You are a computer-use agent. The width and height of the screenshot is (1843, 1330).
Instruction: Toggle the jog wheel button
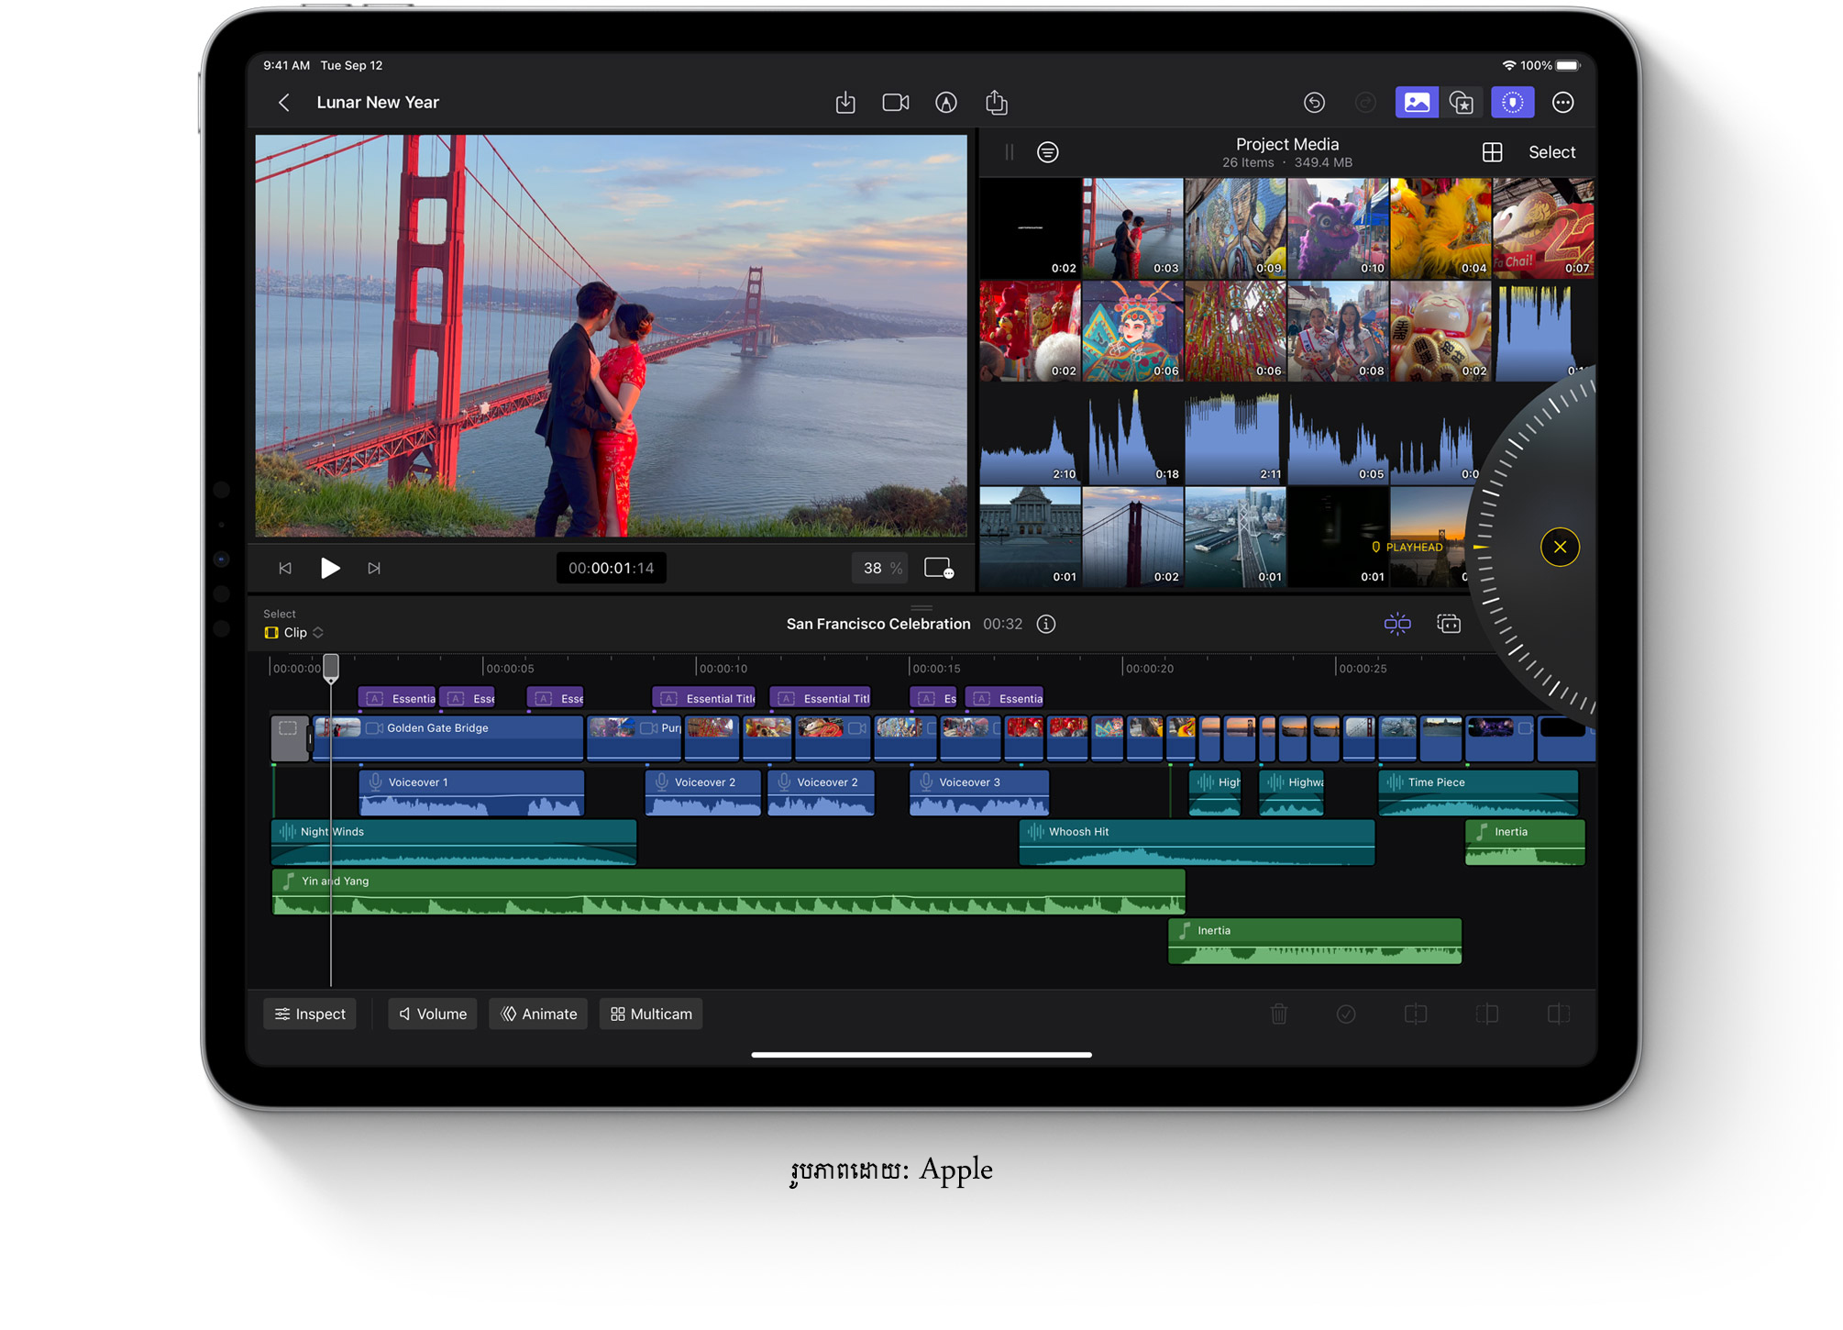tap(1513, 103)
